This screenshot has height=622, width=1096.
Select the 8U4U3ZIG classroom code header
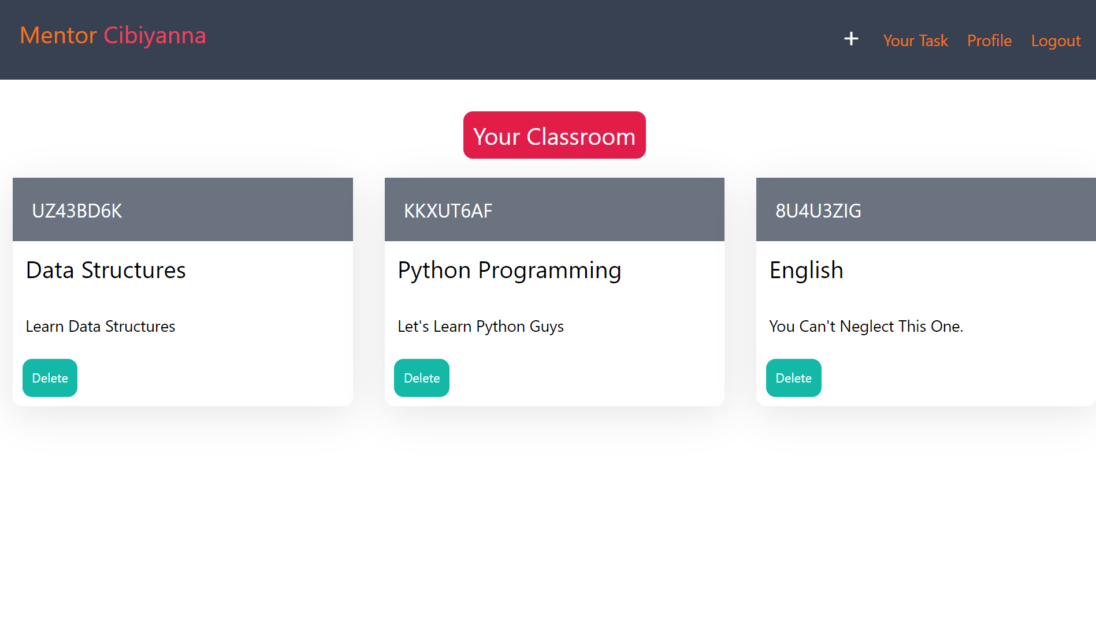pos(926,209)
